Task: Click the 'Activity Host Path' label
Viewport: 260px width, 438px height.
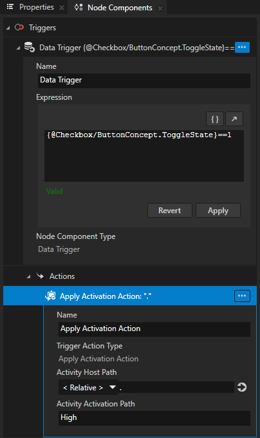Action: point(86,372)
